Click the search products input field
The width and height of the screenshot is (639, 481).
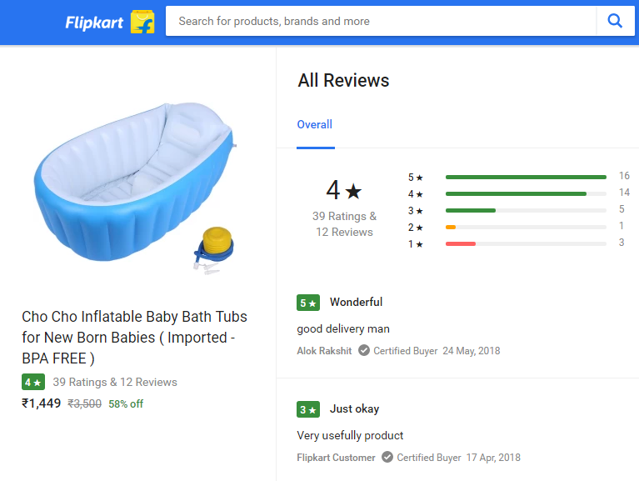click(381, 22)
